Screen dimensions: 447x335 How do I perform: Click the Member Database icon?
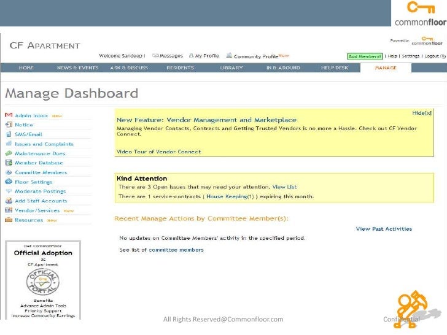[9, 163]
